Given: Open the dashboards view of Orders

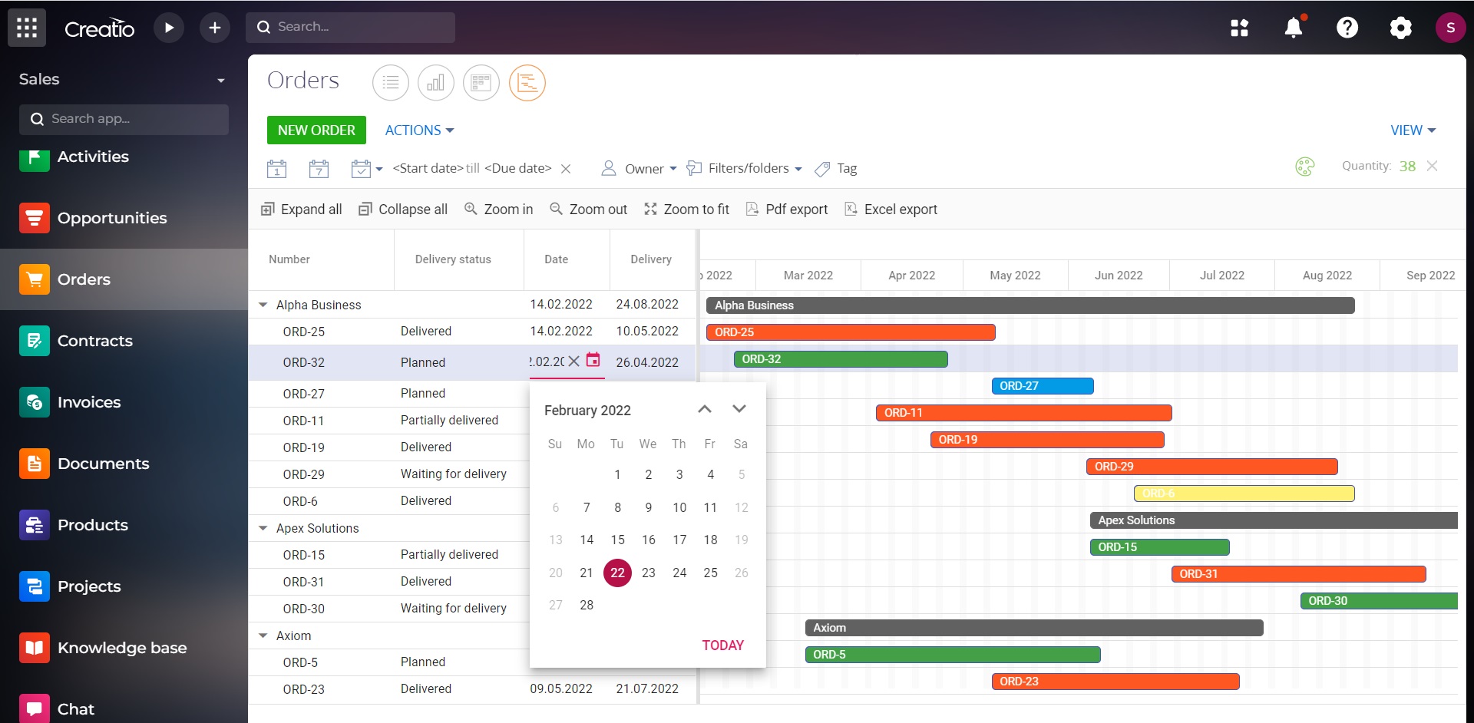Looking at the screenshot, I should pos(435,82).
